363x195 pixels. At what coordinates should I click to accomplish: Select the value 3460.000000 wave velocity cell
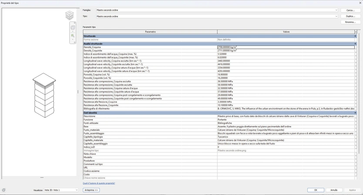click(286, 61)
